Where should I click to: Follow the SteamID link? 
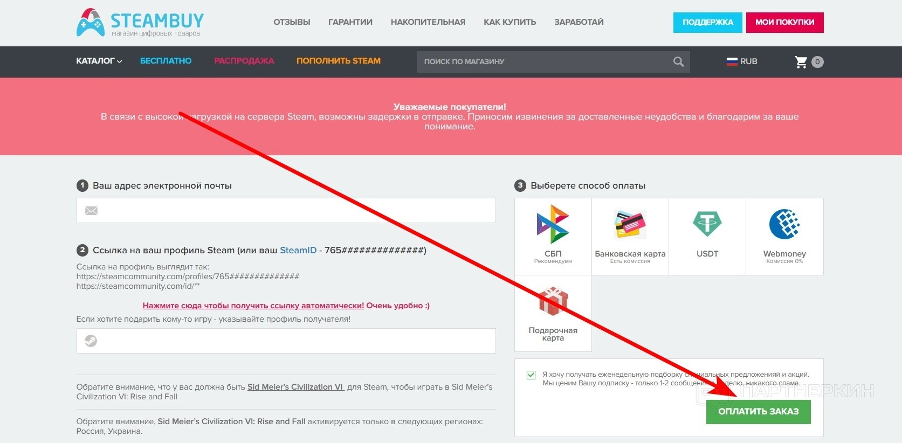[298, 250]
